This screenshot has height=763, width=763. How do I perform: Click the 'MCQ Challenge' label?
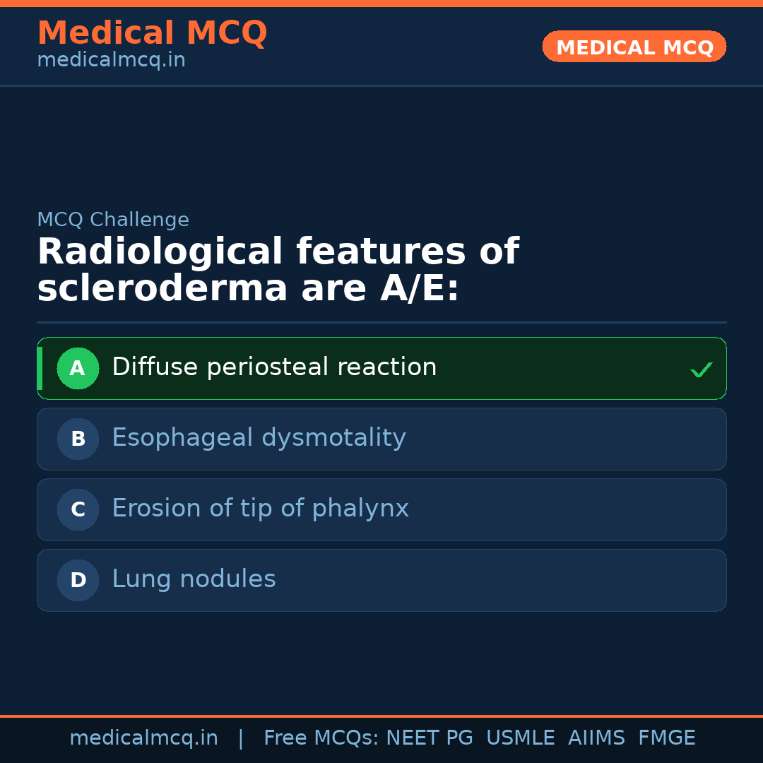point(113,220)
